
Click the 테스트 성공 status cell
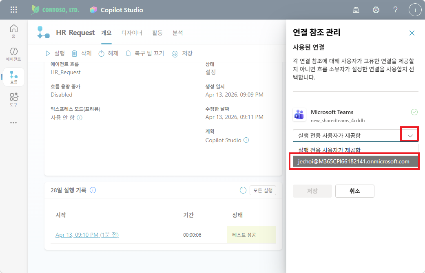coord(252,235)
